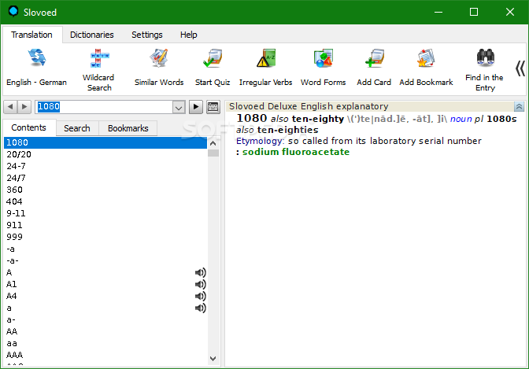Play pronunciation for lowercase 'a' entry
Viewport: 529px width, 369px height.
point(201,308)
